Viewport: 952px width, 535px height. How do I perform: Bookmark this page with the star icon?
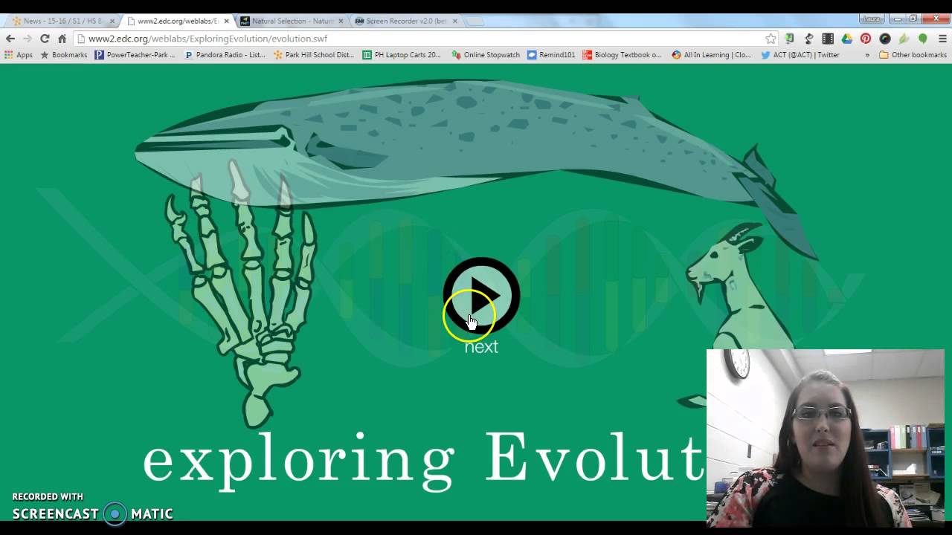click(771, 39)
